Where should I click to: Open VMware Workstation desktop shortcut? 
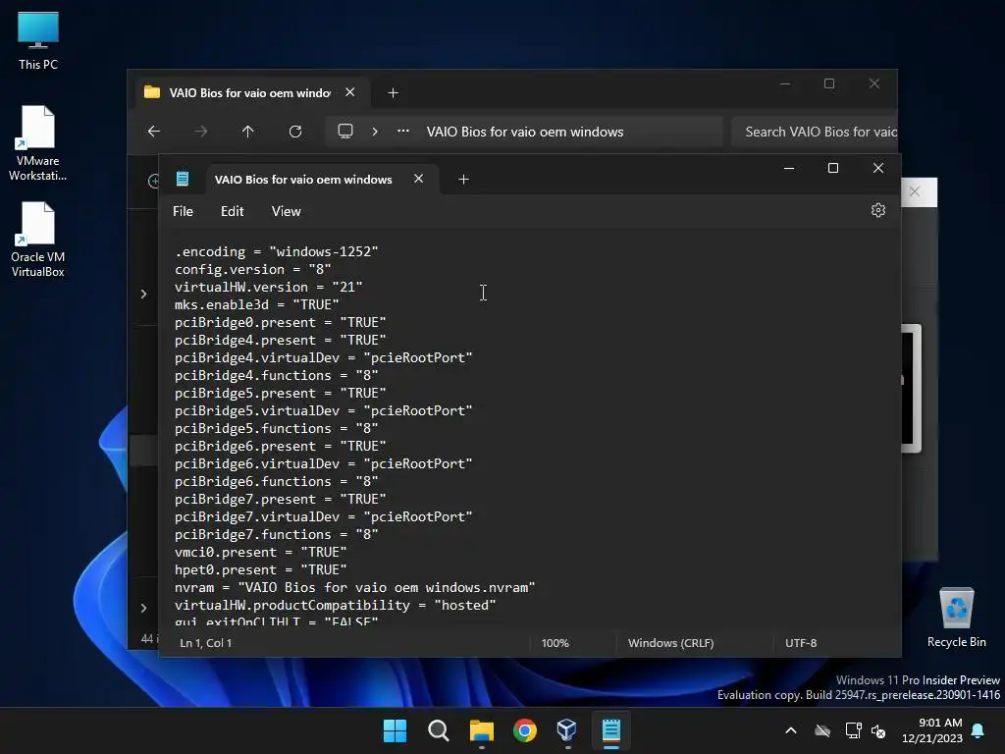pos(38,143)
